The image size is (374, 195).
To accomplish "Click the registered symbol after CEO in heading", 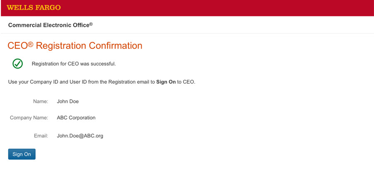I will (30, 43).
